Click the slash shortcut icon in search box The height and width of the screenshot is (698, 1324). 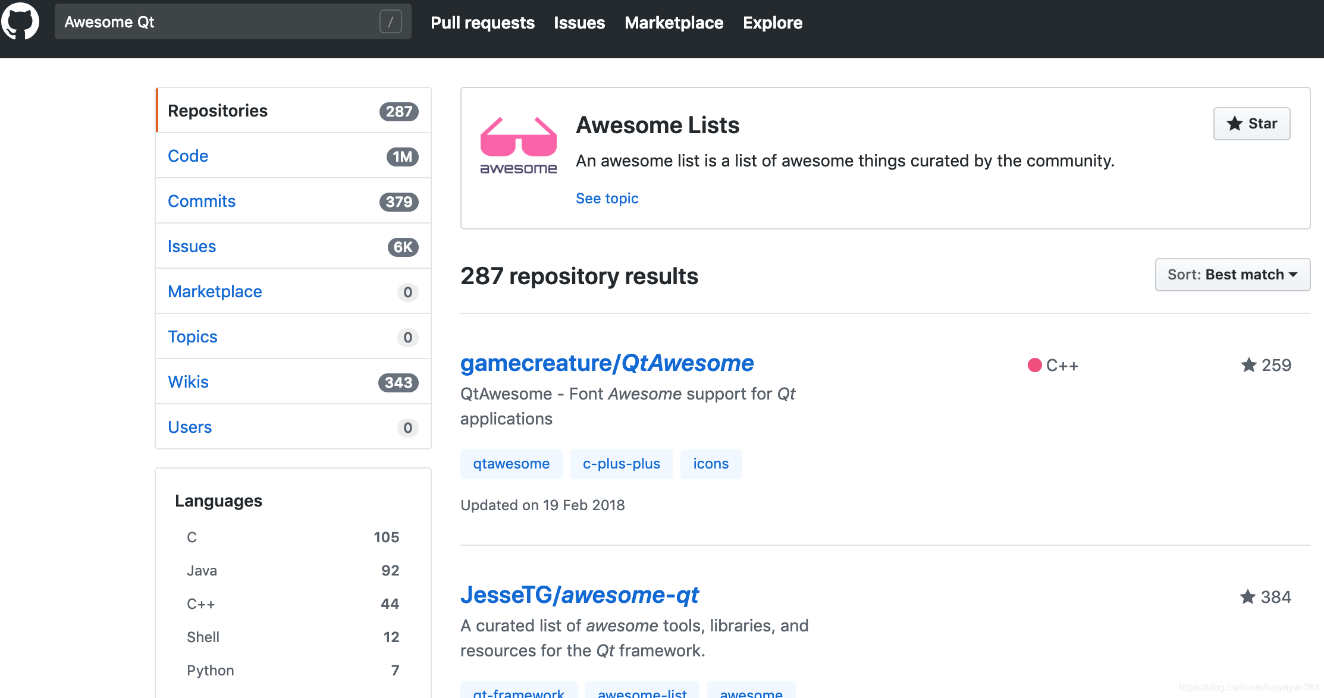point(391,22)
